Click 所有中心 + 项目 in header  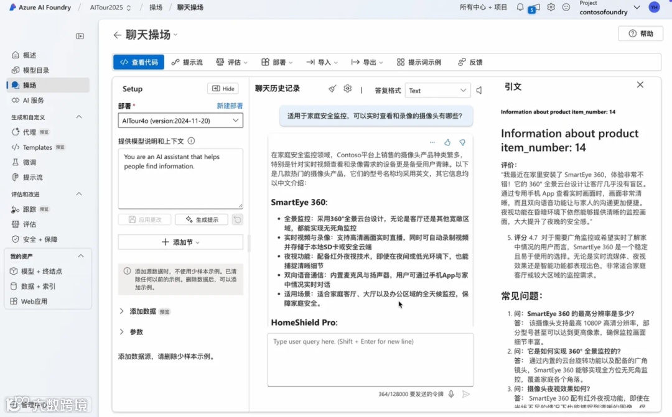click(x=483, y=7)
